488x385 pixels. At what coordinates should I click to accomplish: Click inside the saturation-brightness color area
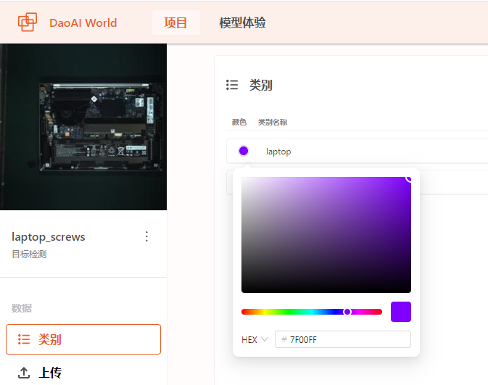pos(326,235)
